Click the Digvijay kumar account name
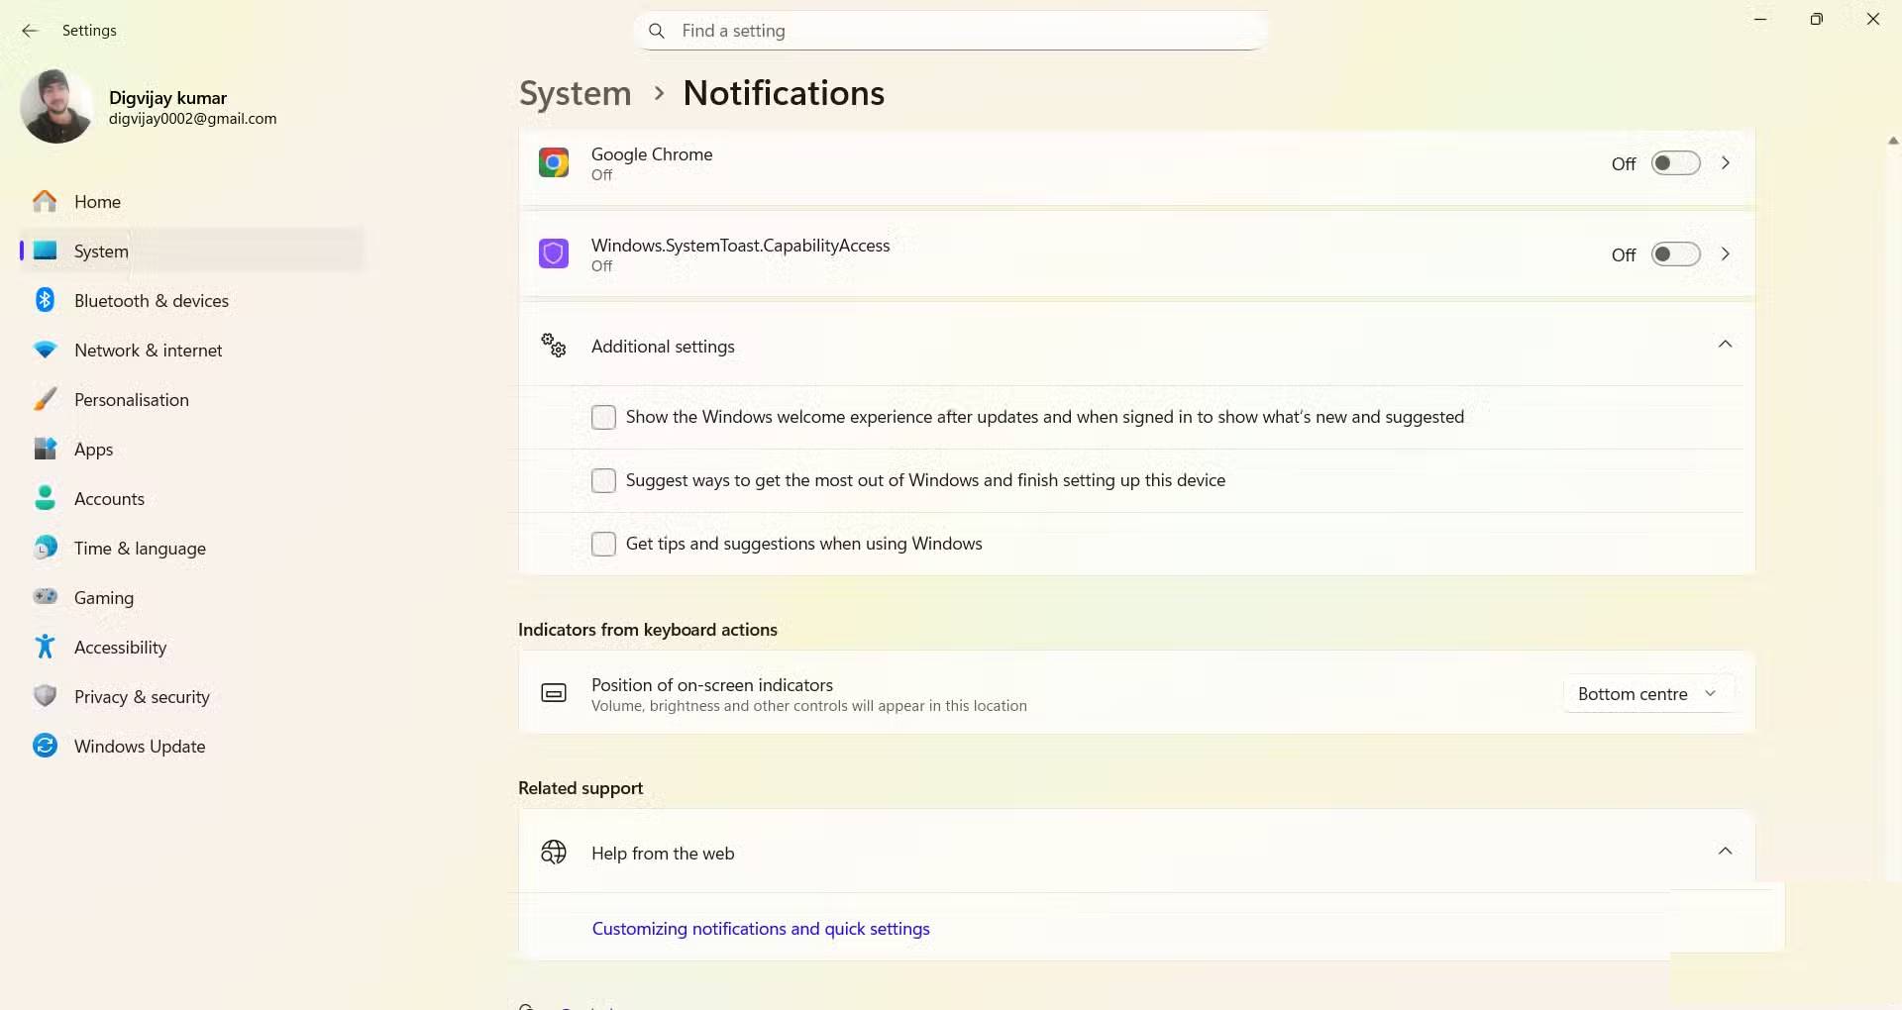Image resolution: width=1902 pixels, height=1010 pixels. point(168,98)
